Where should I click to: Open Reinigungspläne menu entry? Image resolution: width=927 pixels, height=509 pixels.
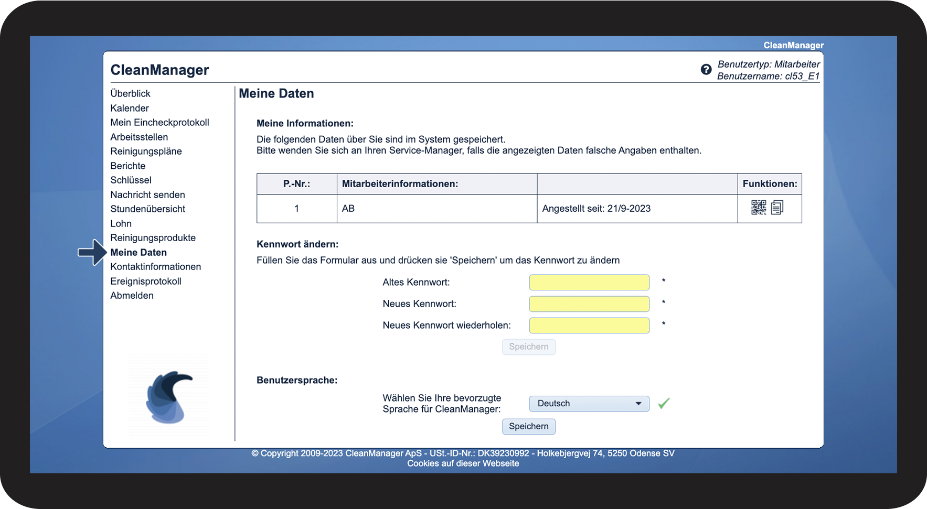[x=146, y=151]
